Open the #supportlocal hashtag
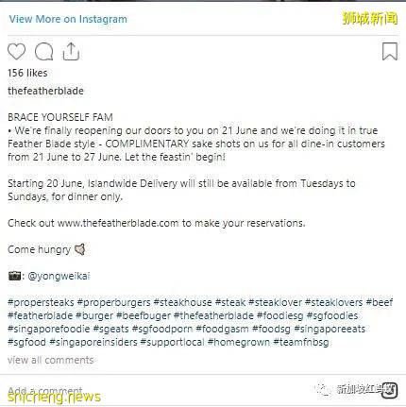 pos(173,342)
